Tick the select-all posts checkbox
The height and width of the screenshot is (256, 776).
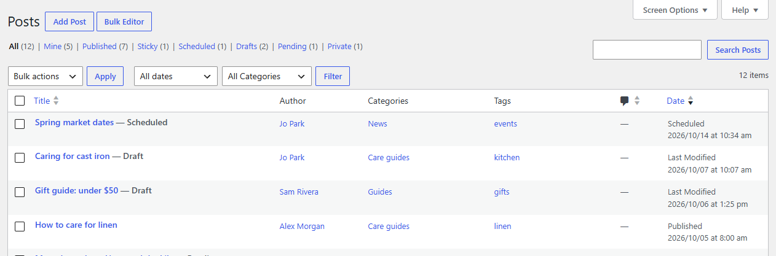[x=20, y=101]
